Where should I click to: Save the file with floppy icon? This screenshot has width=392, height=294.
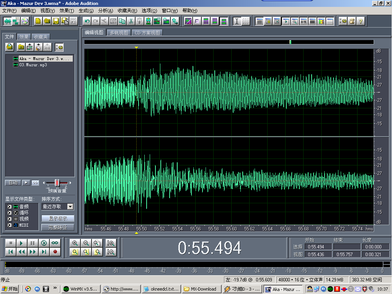point(56,21)
